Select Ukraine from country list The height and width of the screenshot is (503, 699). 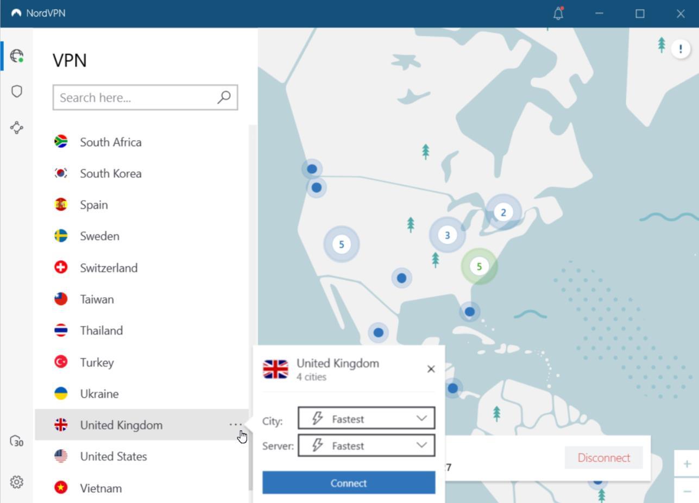click(142, 393)
